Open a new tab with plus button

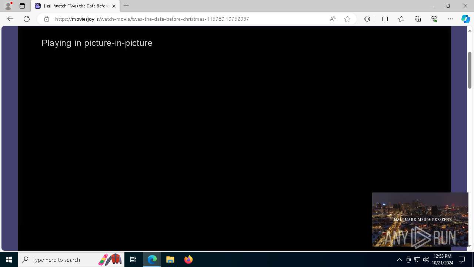(x=126, y=6)
